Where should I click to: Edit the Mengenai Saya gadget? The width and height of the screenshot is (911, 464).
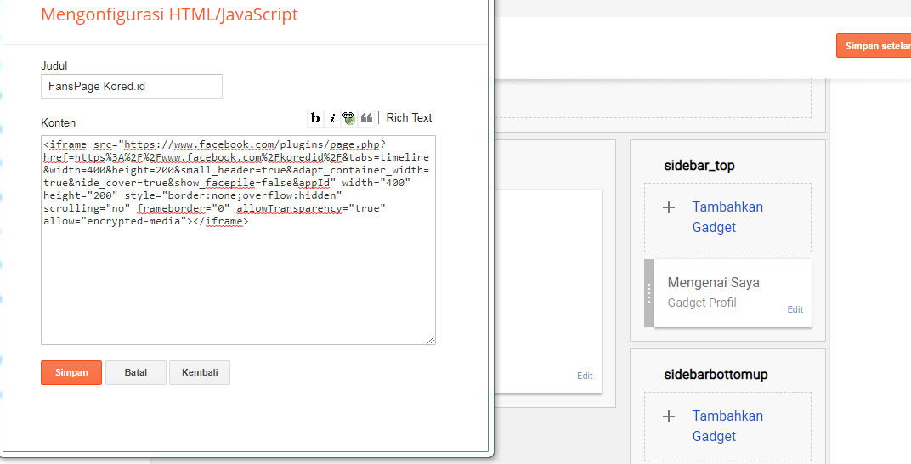click(795, 309)
